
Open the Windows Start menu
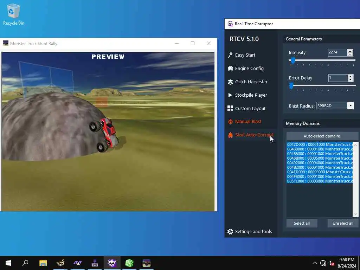pyautogui.click(x=8, y=263)
